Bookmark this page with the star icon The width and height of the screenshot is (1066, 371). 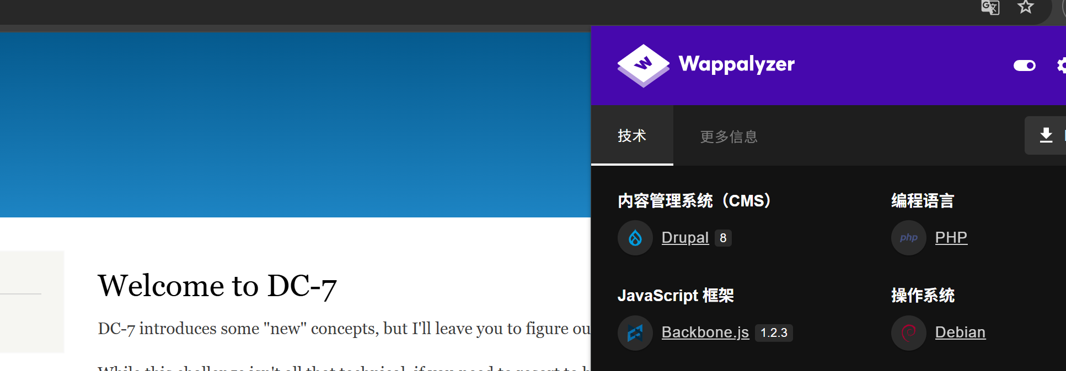coord(1025,7)
